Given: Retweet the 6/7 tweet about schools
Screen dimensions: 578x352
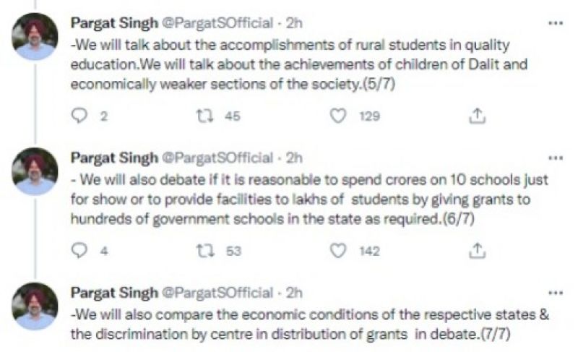Looking at the screenshot, I should pyautogui.click(x=203, y=250).
